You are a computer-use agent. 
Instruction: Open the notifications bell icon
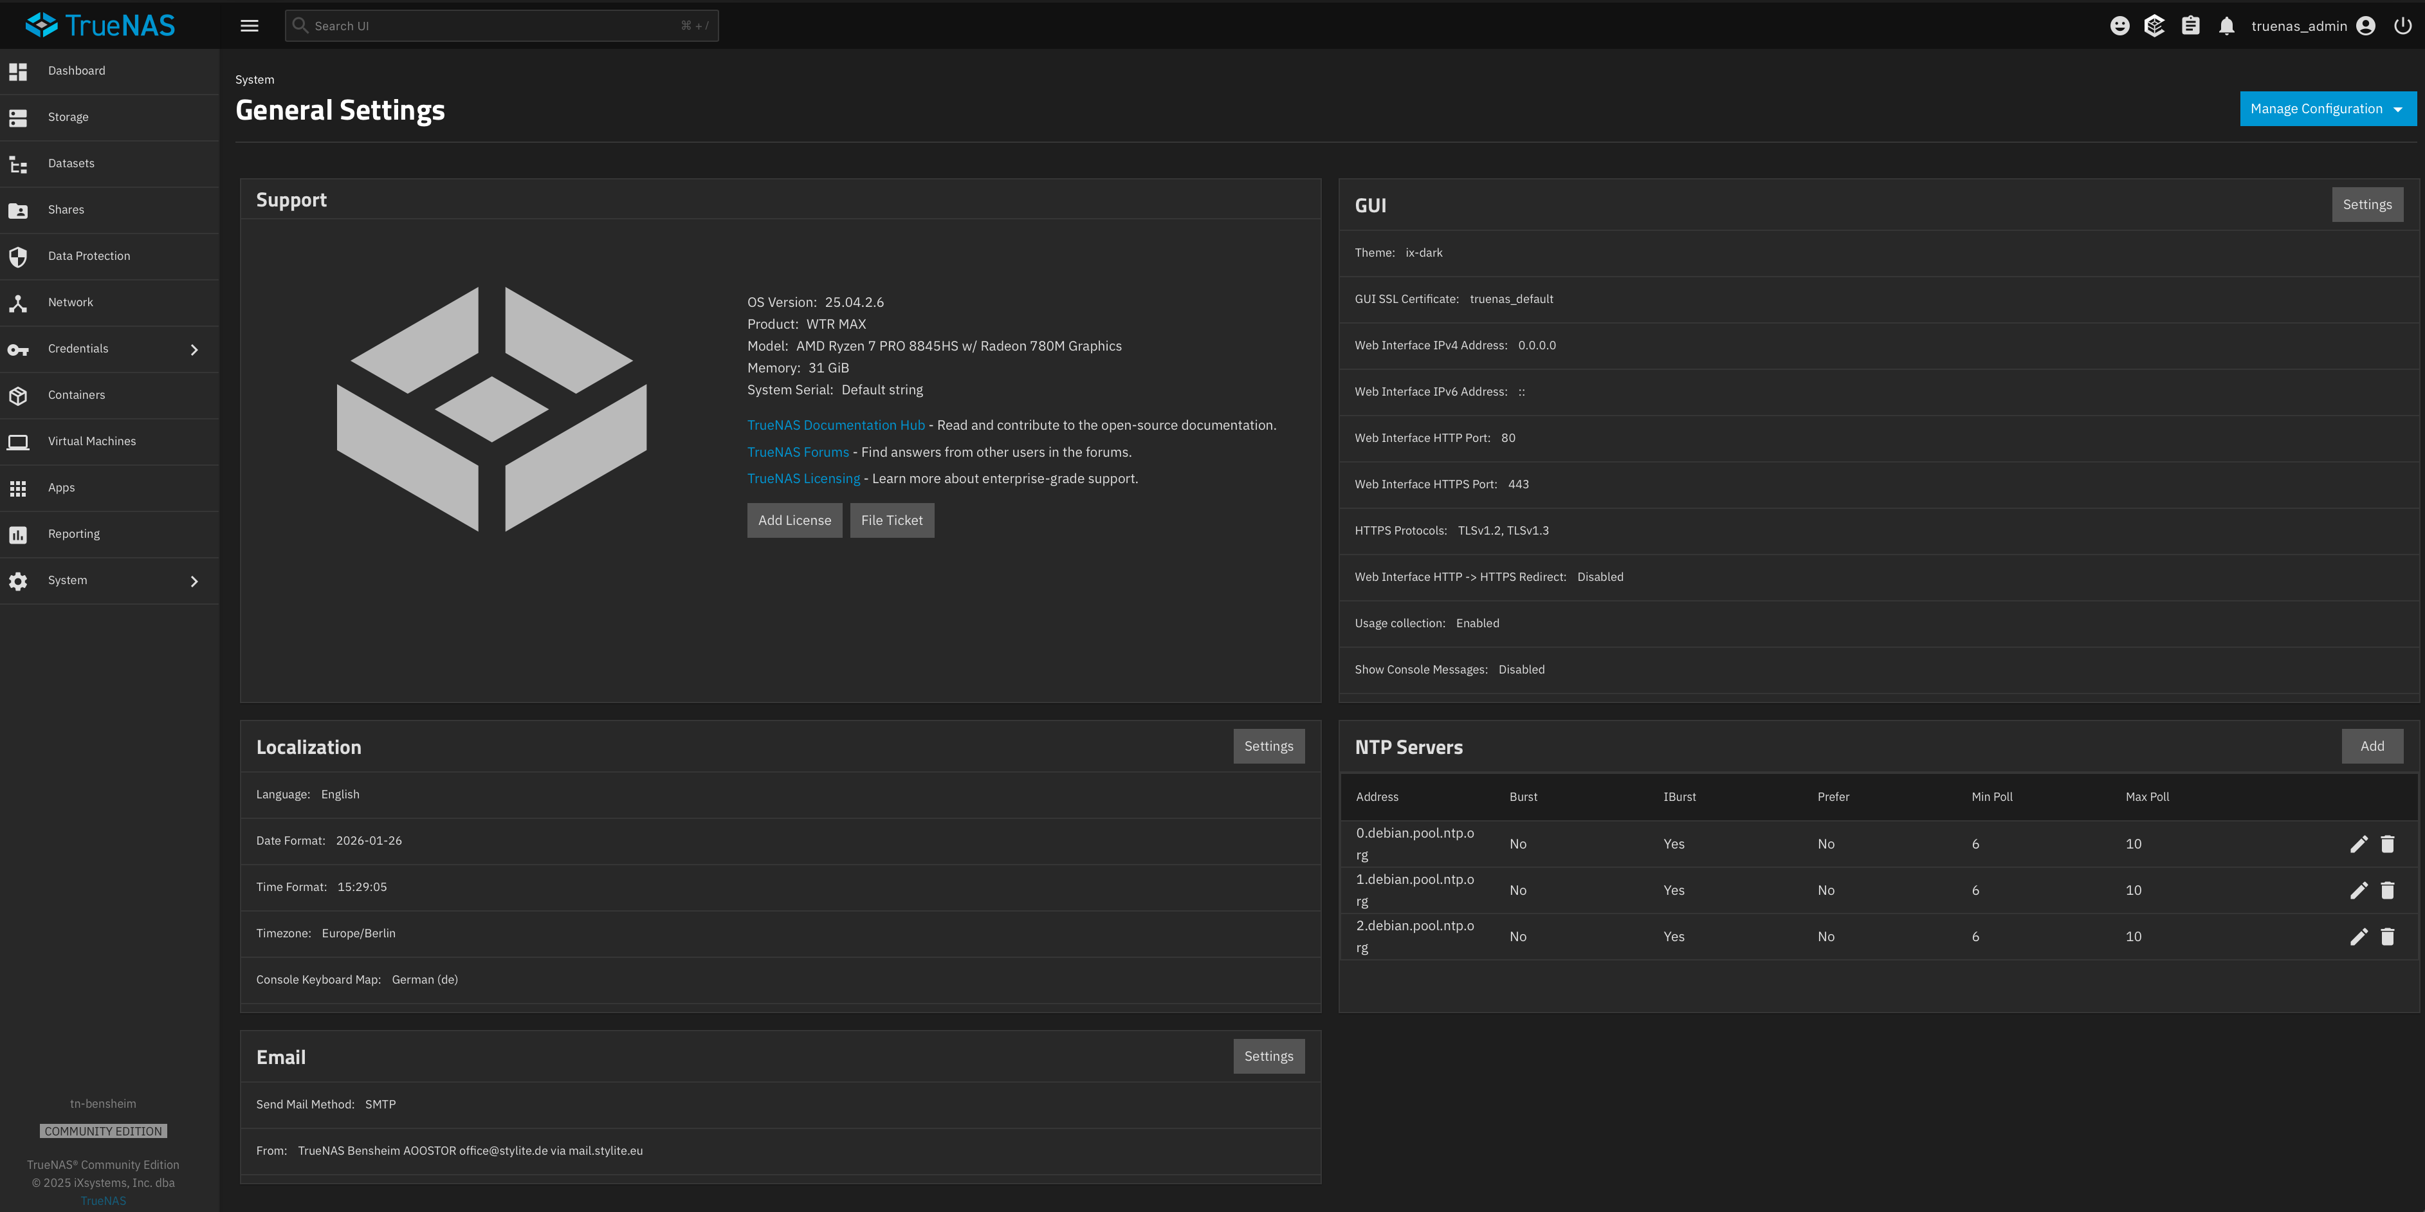2226,26
